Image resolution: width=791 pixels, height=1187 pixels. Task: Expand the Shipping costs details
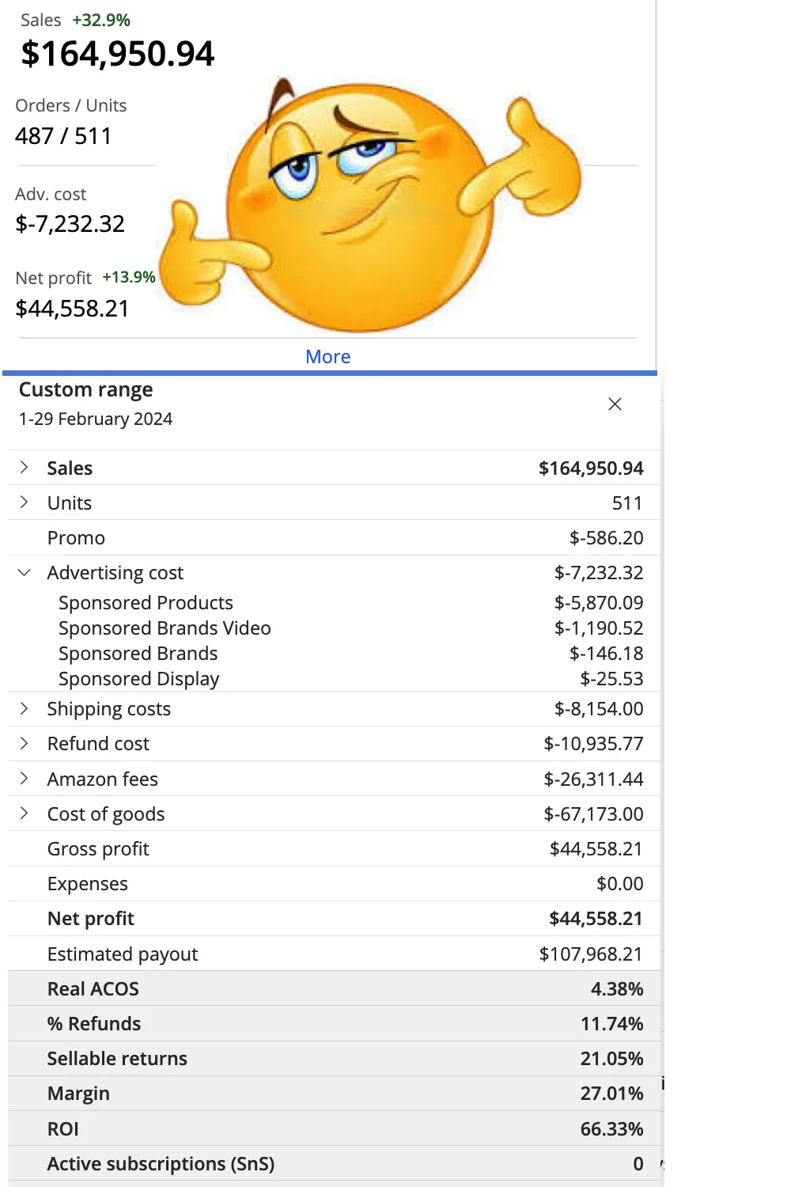pos(25,708)
